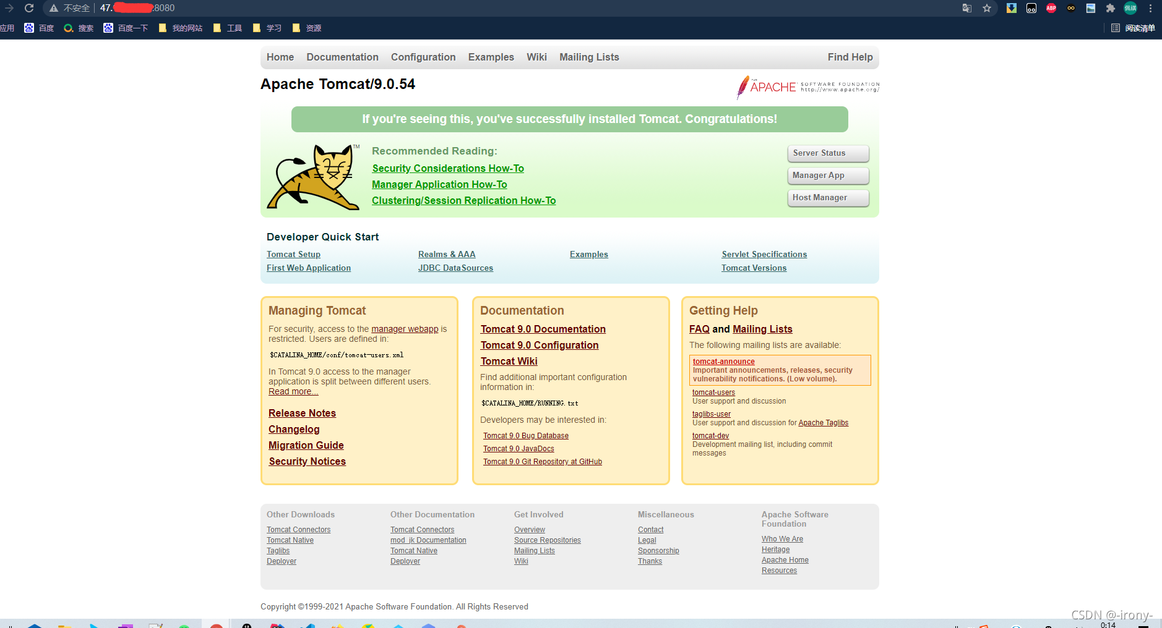The width and height of the screenshot is (1162, 628).
Task: Open Tomcat 9.0 Bug Database link
Action: (x=526, y=436)
